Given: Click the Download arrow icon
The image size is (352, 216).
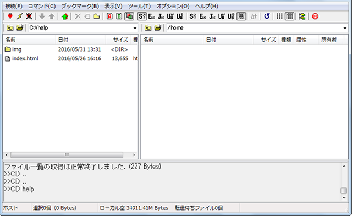Looking at the screenshot, I should [42, 16].
